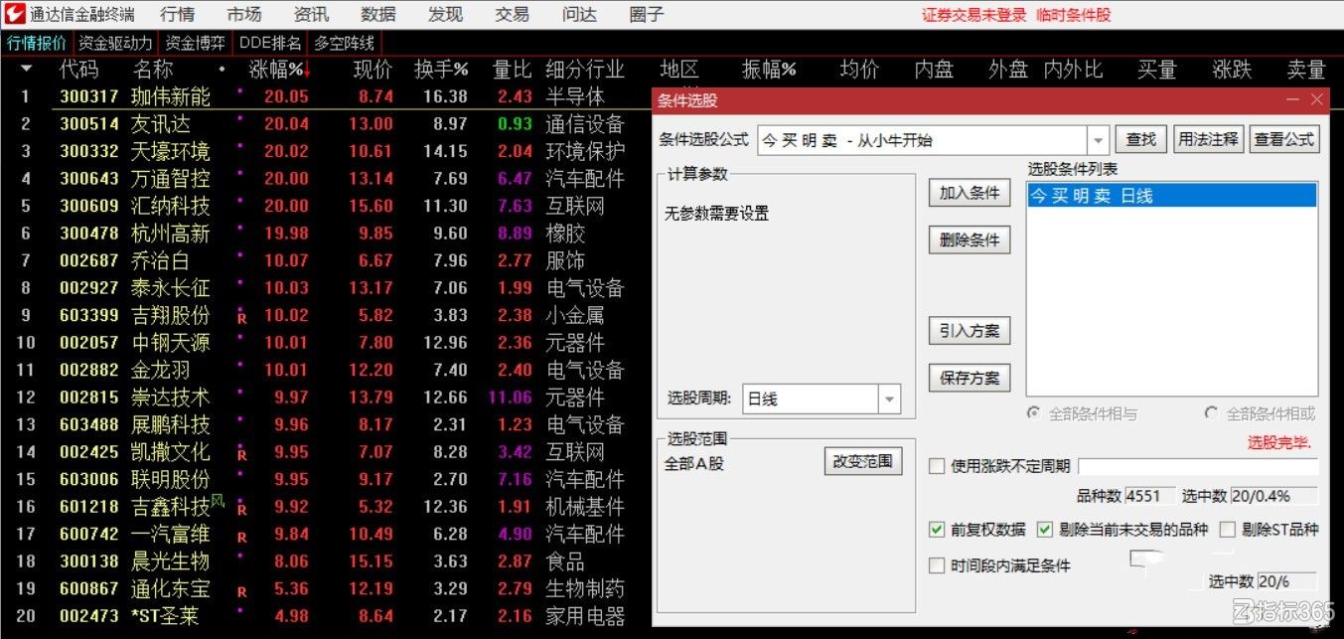Sort by 现价 column header
The image size is (1344, 639).
point(373,70)
